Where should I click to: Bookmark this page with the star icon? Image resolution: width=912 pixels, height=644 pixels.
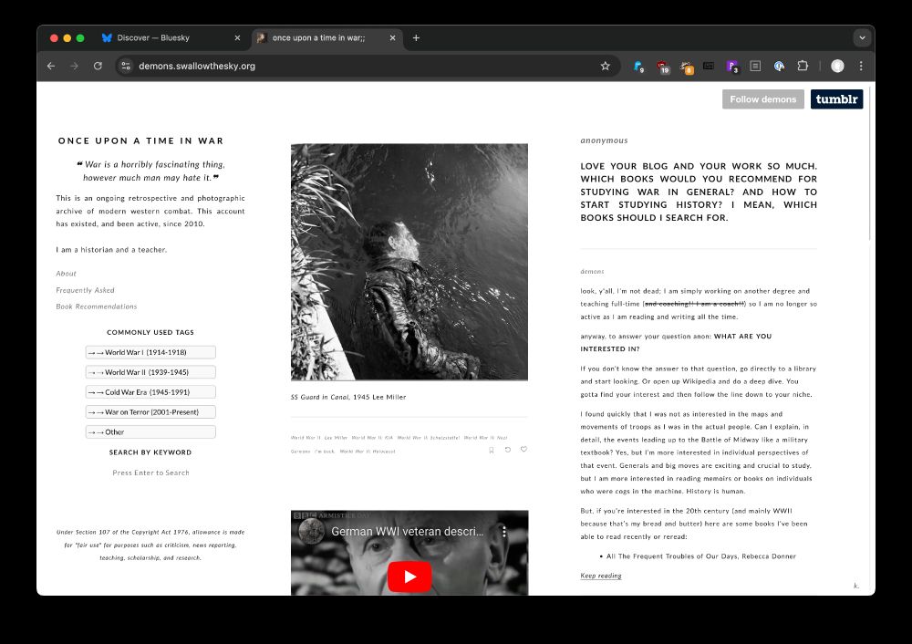point(605,66)
